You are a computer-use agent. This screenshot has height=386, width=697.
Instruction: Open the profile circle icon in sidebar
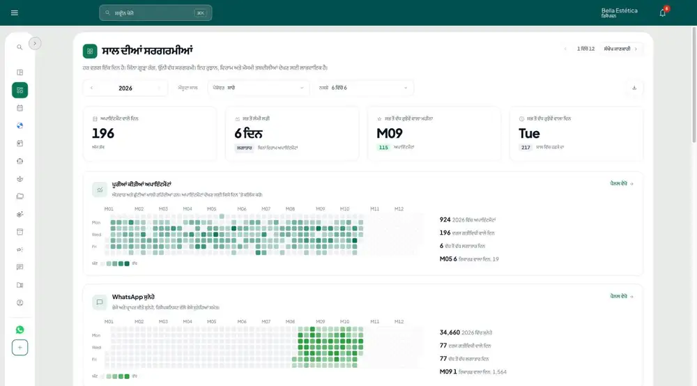click(20, 303)
